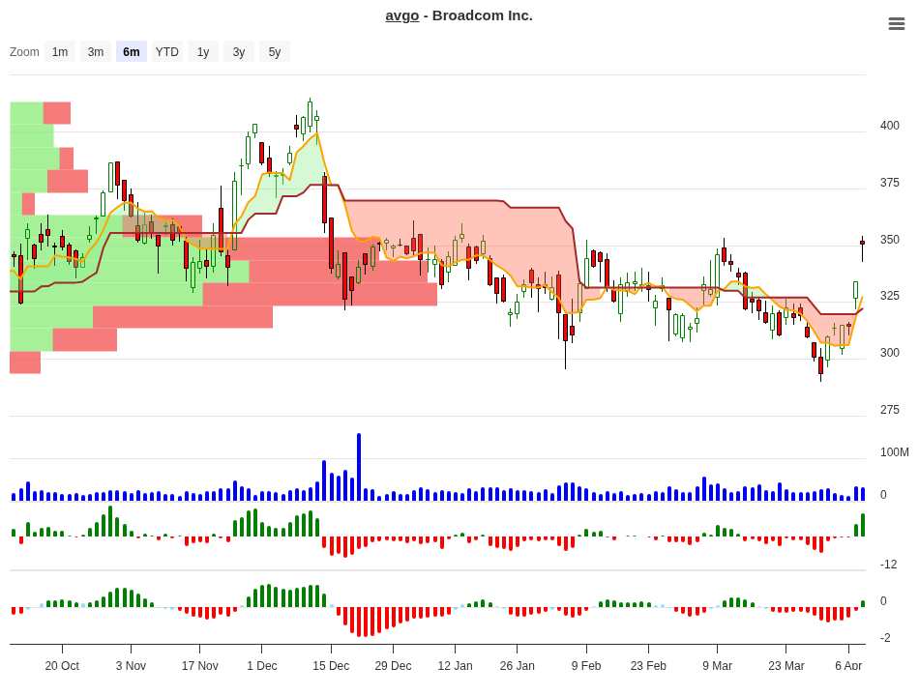Click the 12 Jan date axis label
The width and height of the screenshot is (919, 696).
[455, 665]
